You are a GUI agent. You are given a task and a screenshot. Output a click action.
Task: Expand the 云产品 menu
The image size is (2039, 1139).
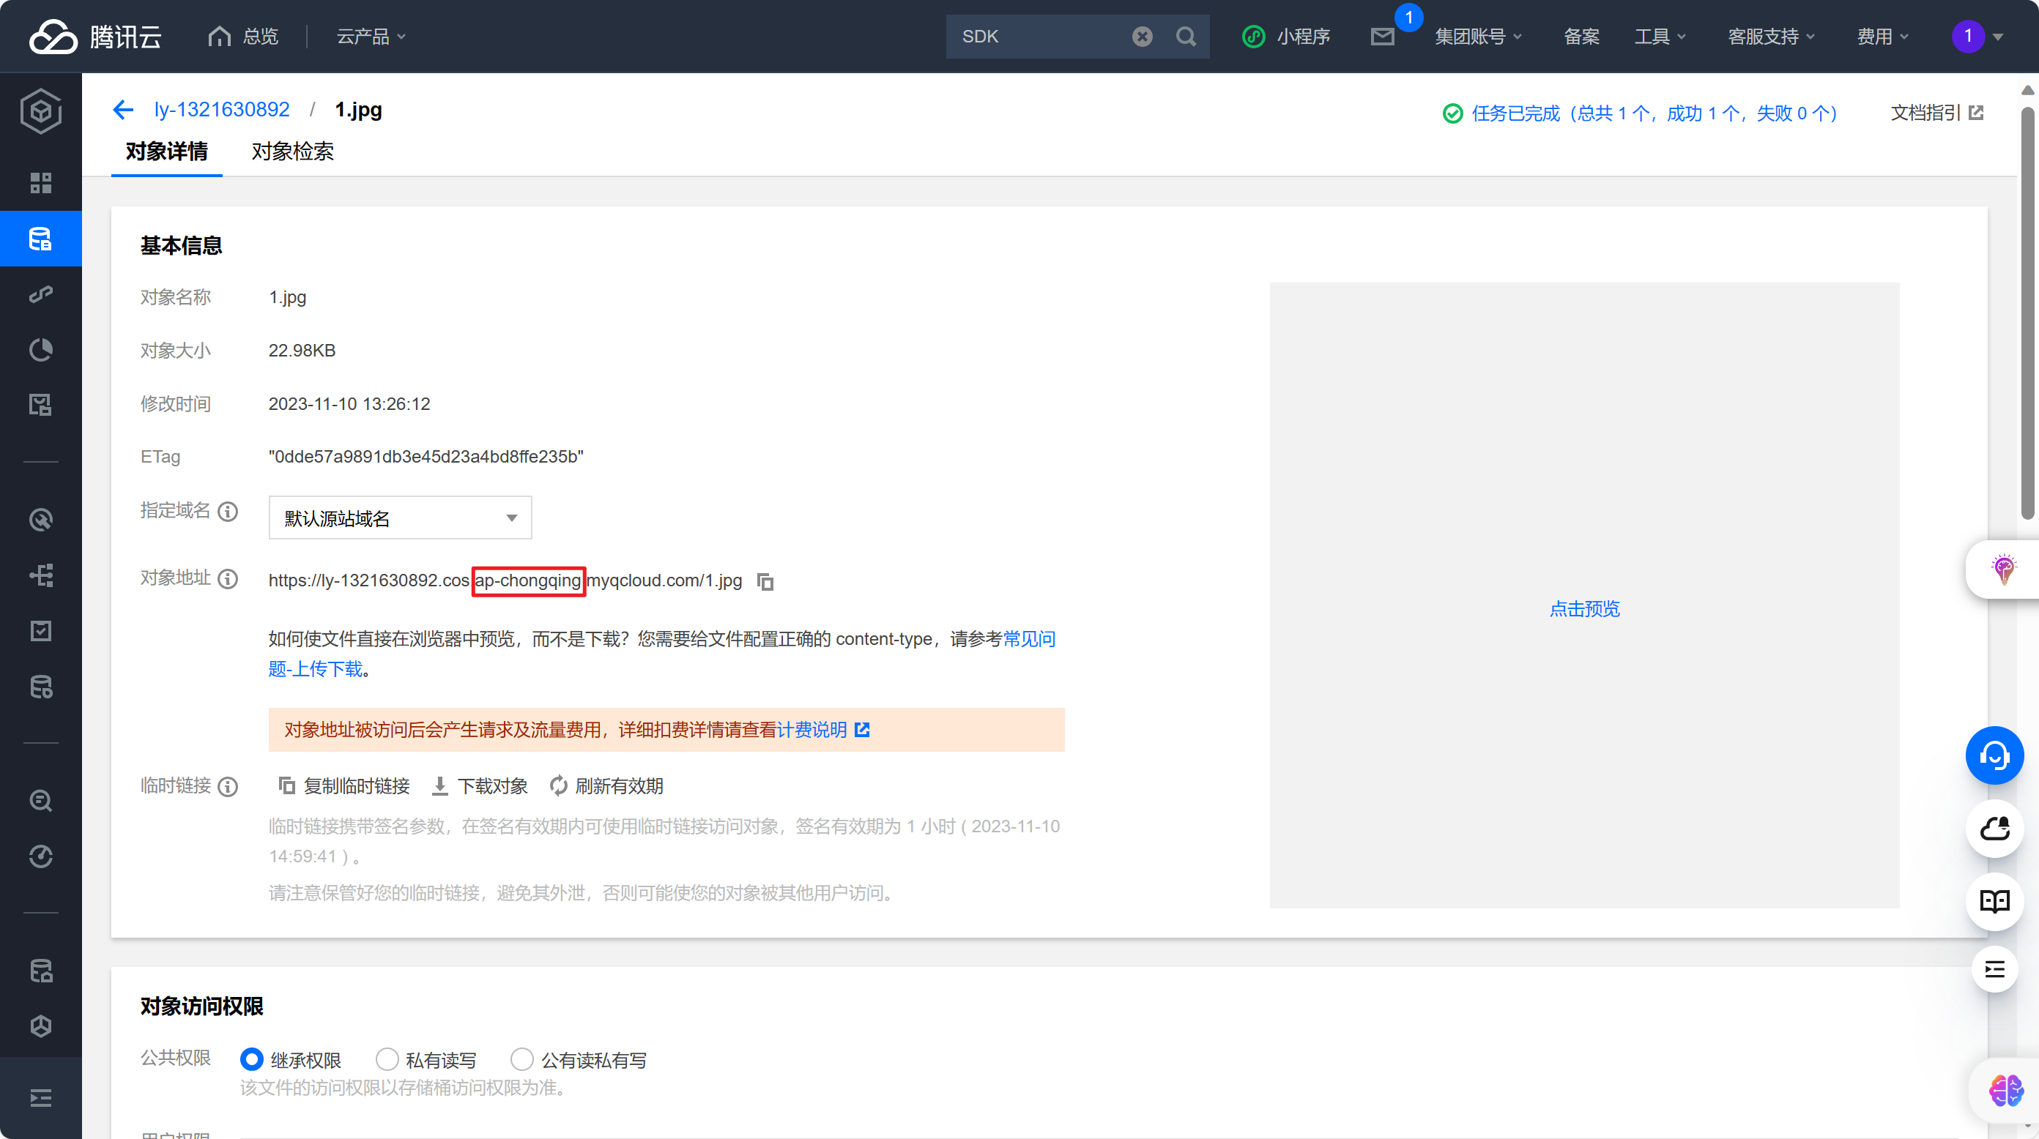pos(371,37)
